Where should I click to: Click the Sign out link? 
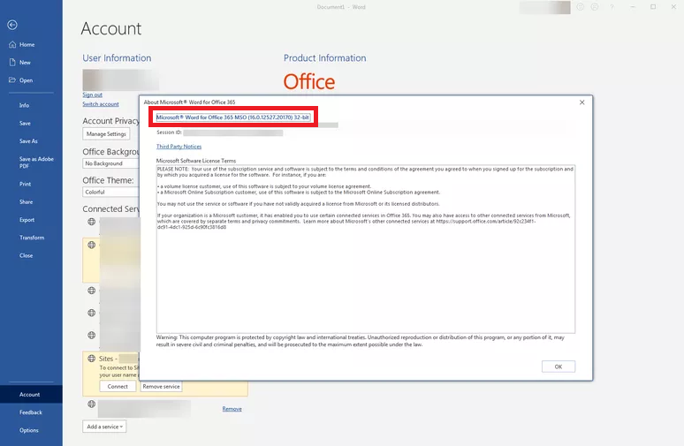click(x=92, y=94)
